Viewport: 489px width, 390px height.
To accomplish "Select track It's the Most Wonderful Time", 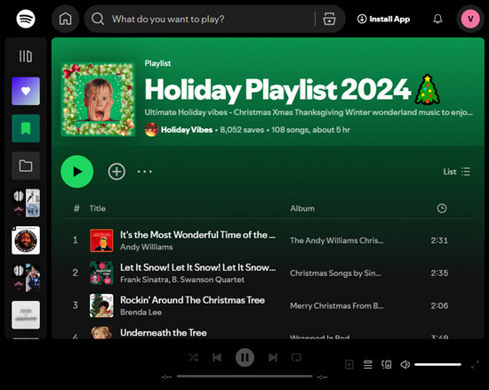I will 197,235.
